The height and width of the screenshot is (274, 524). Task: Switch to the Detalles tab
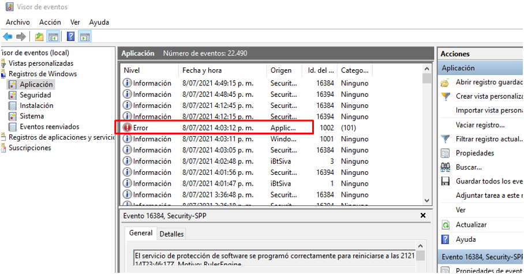pyautogui.click(x=171, y=234)
